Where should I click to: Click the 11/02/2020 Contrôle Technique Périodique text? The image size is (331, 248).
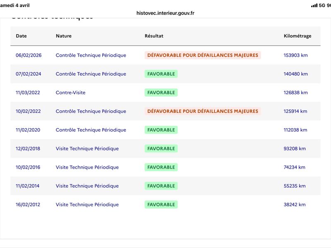tap(91, 130)
